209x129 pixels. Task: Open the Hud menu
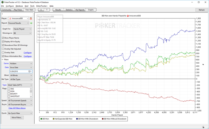click(27, 6)
